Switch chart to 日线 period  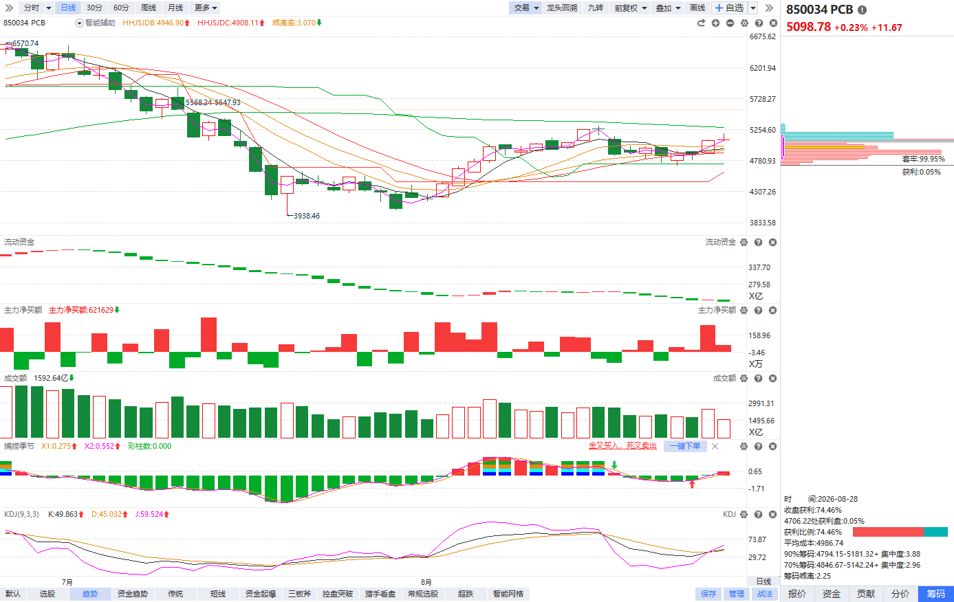click(68, 8)
